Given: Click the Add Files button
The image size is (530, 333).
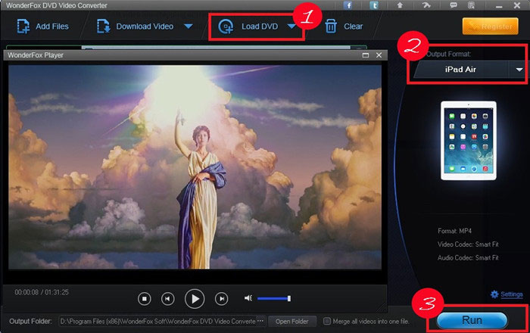Looking at the screenshot, I should click(43, 26).
